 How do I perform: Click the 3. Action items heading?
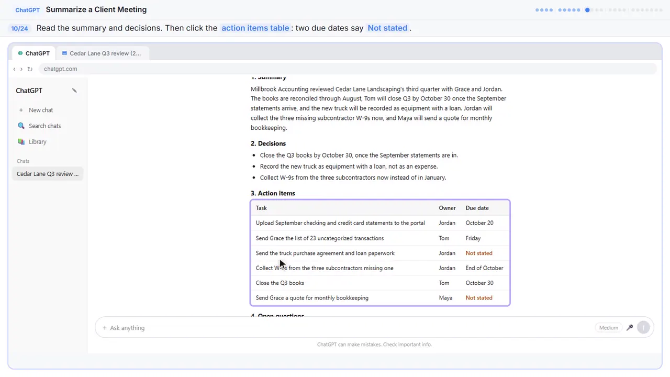(x=273, y=193)
